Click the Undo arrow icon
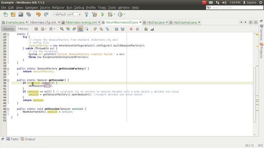Viewport: 264px width, 148px height. 38,14
